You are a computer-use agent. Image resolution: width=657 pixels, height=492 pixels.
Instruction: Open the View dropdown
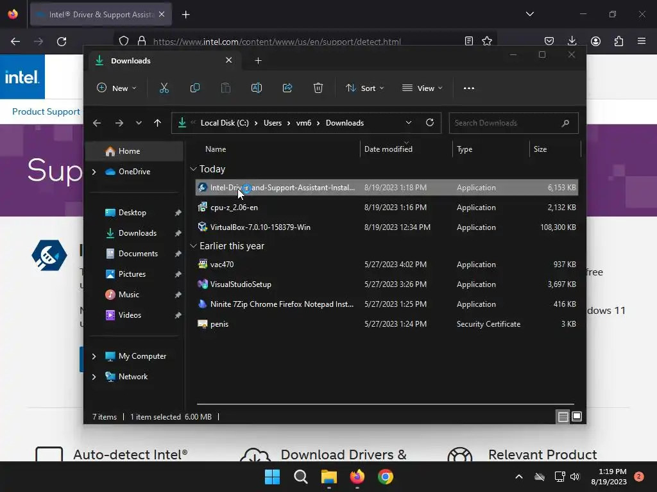coord(422,88)
